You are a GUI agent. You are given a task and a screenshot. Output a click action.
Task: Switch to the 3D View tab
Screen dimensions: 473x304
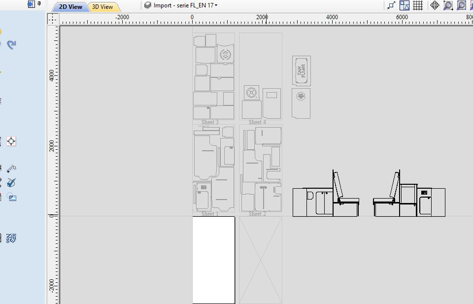103,7
